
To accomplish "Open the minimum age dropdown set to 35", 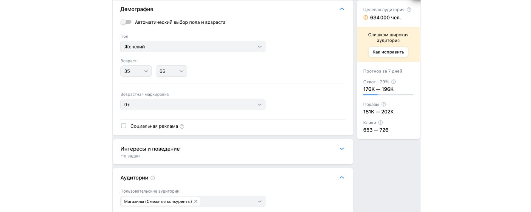I will [x=136, y=71].
